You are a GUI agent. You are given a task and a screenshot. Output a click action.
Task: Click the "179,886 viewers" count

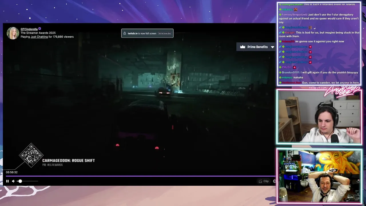(x=63, y=37)
